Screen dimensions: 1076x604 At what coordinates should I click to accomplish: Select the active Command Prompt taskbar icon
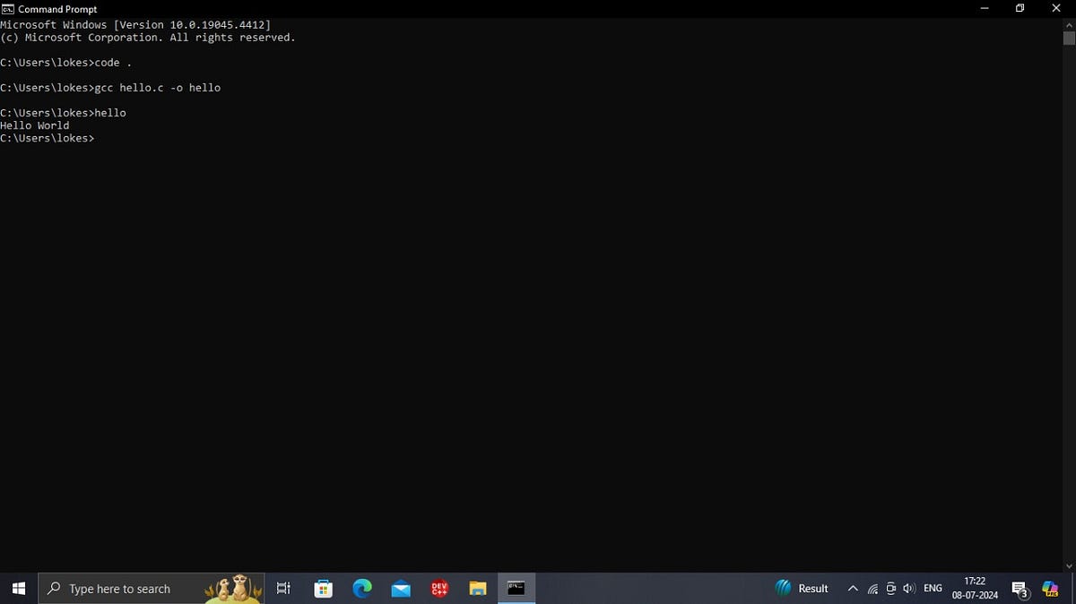(x=516, y=588)
